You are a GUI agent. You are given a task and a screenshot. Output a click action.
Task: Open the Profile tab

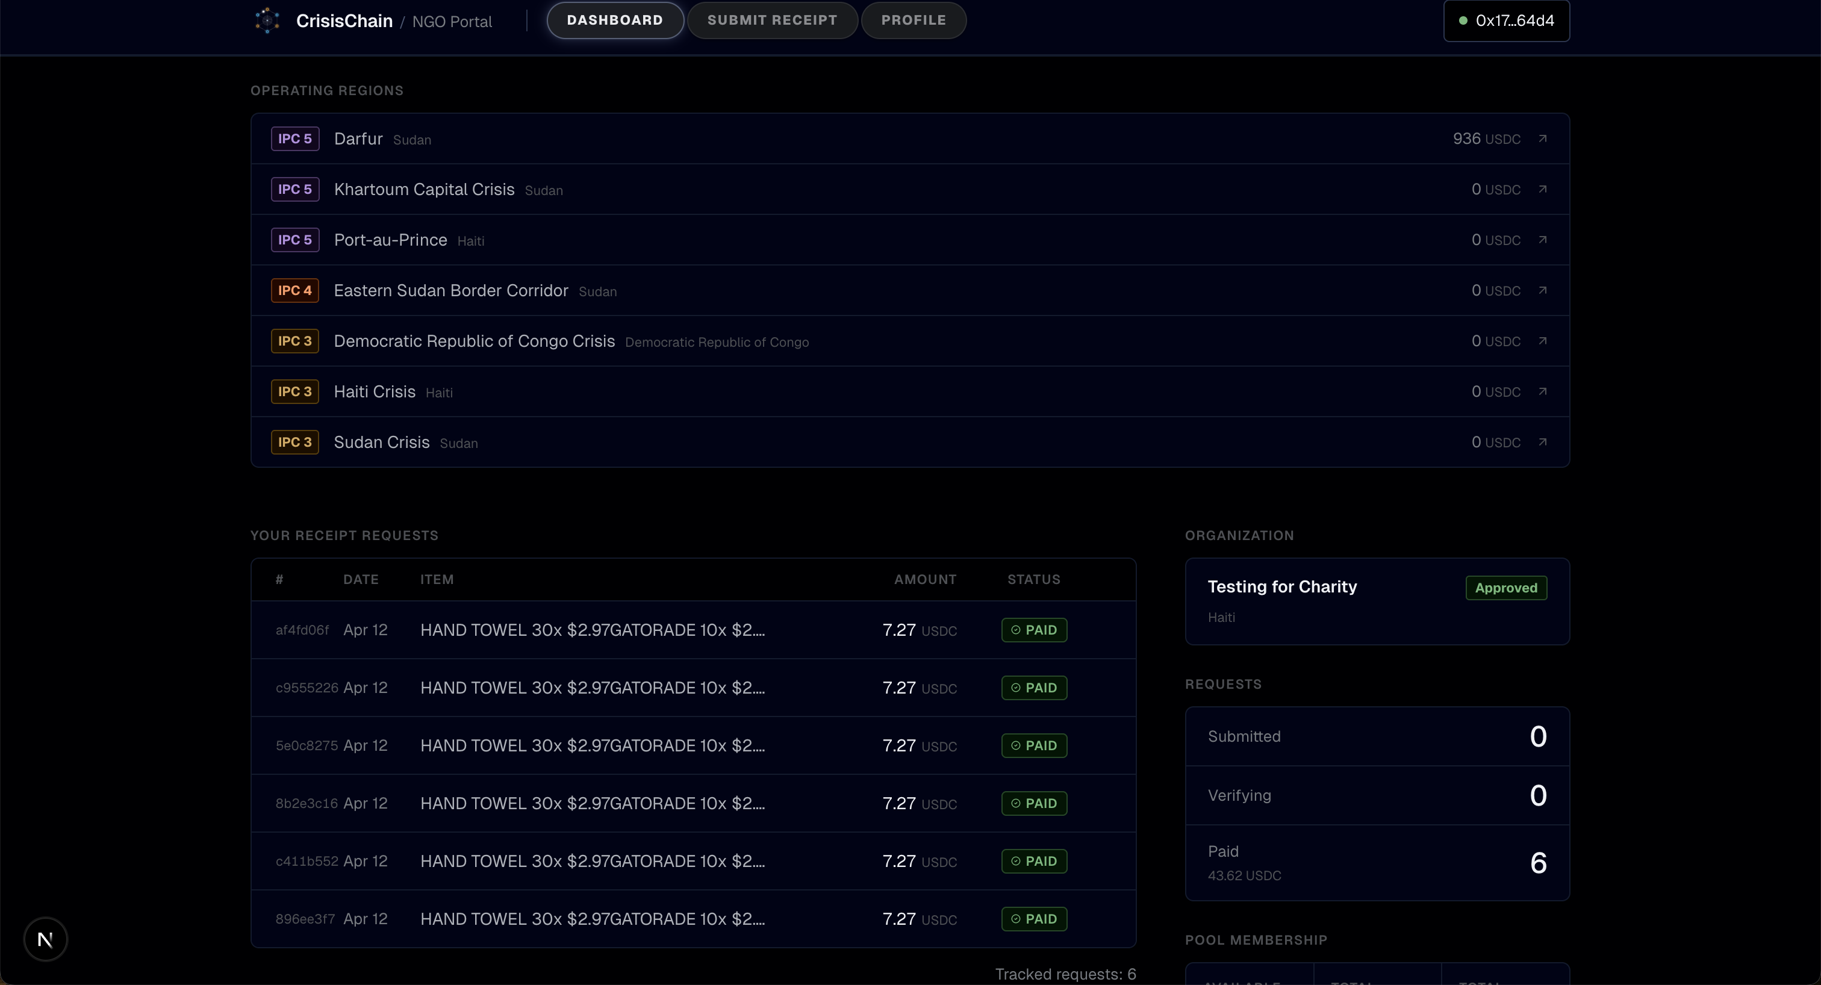click(x=913, y=20)
